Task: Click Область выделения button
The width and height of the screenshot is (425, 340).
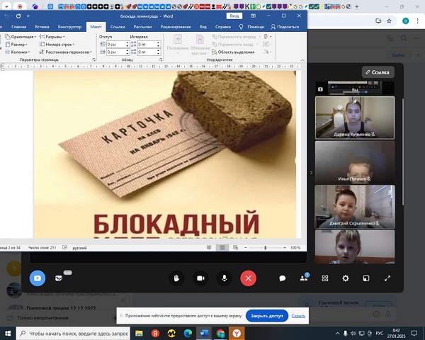Action: (x=233, y=52)
